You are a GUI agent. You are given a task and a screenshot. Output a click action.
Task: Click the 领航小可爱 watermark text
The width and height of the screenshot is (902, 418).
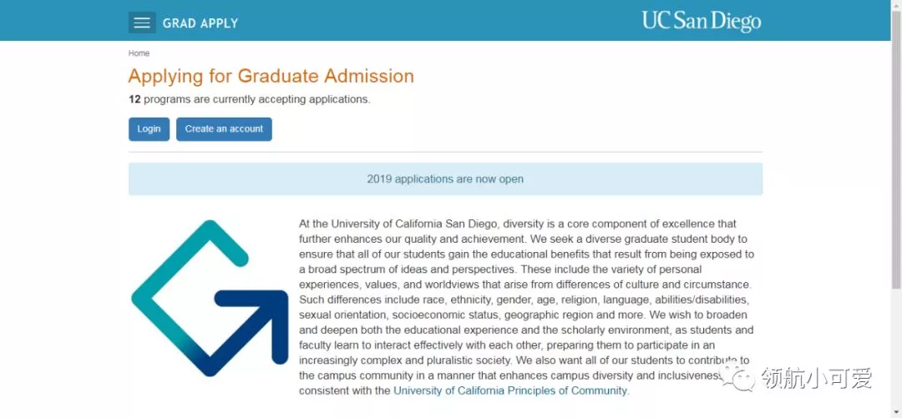(x=817, y=378)
